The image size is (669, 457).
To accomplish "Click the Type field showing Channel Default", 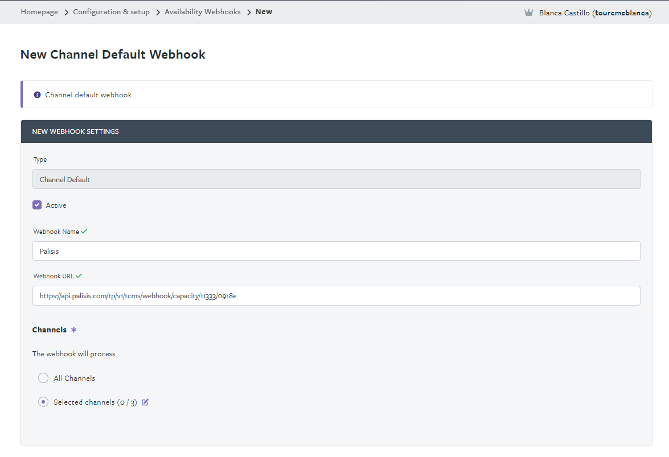I will coord(336,179).
